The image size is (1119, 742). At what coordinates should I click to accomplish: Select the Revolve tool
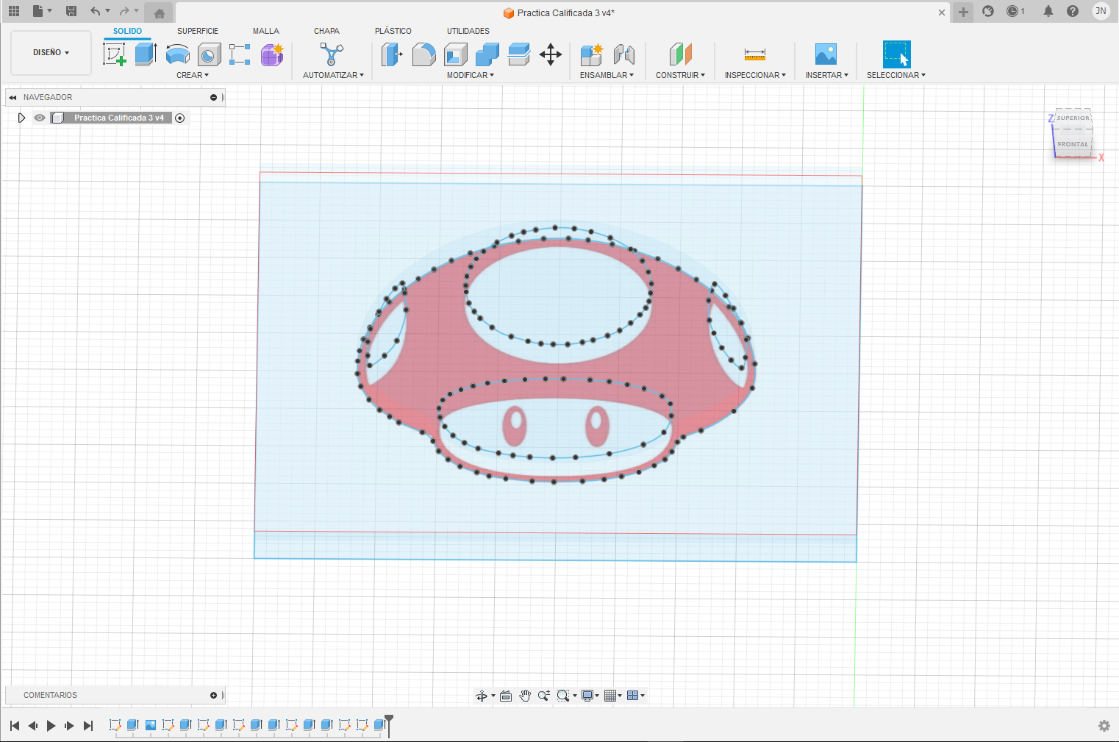point(178,54)
